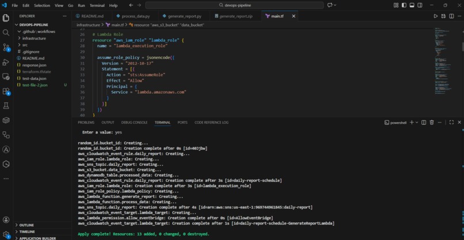This screenshot has width=464, height=240.
Task: Collapse the DEVOPS-PIPELINE root folder
Action: point(17,25)
